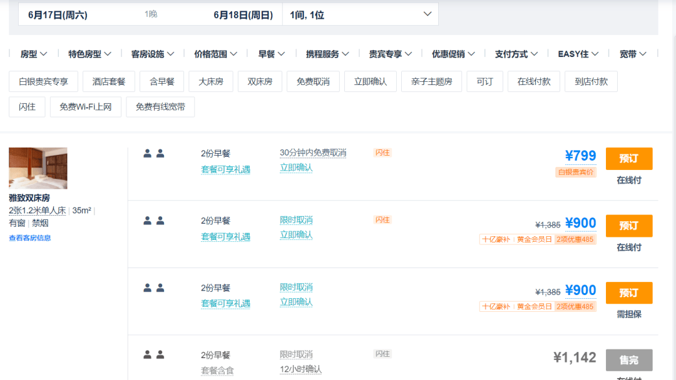Screen dimensions: 676x380
Task: Open the 1间, 1位 room selector
Action: pyautogui.click(x=361, y=14)
